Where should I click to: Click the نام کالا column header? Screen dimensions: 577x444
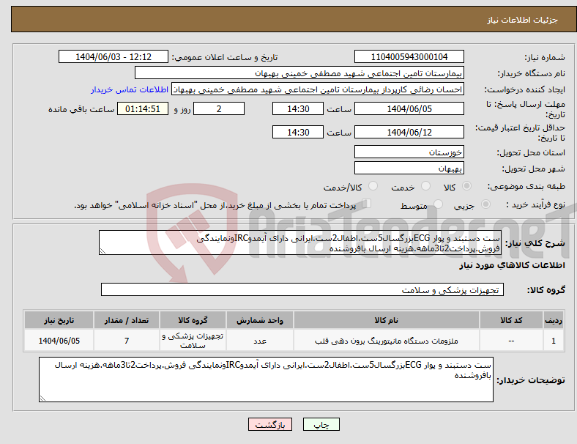pyautogui.click(x=387, y=320)
